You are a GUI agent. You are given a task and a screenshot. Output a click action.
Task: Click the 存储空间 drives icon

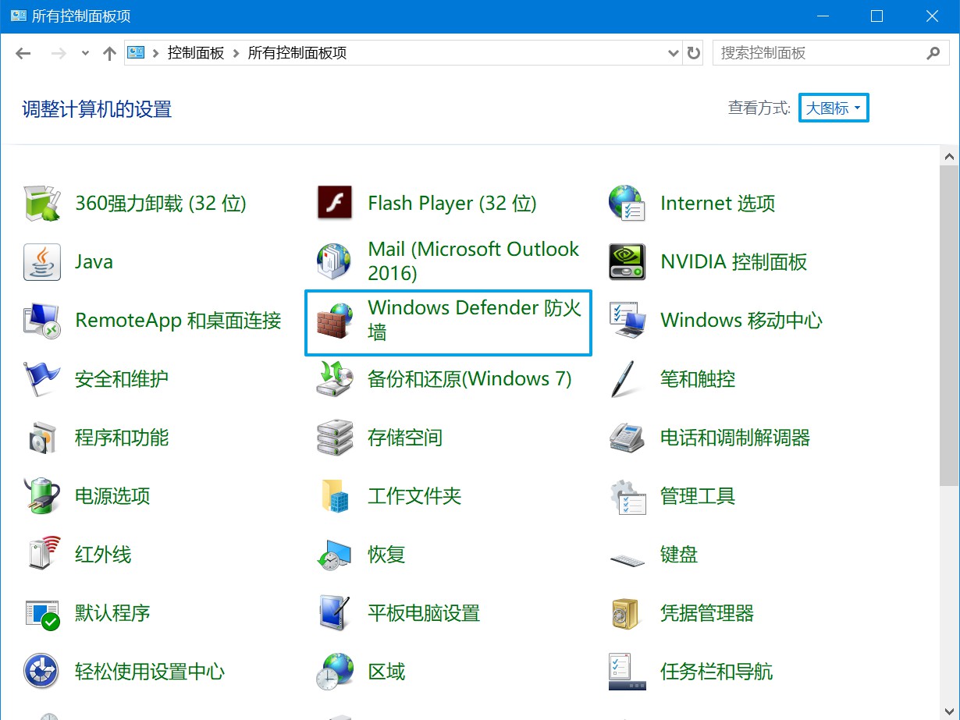(x=335, y=438)
